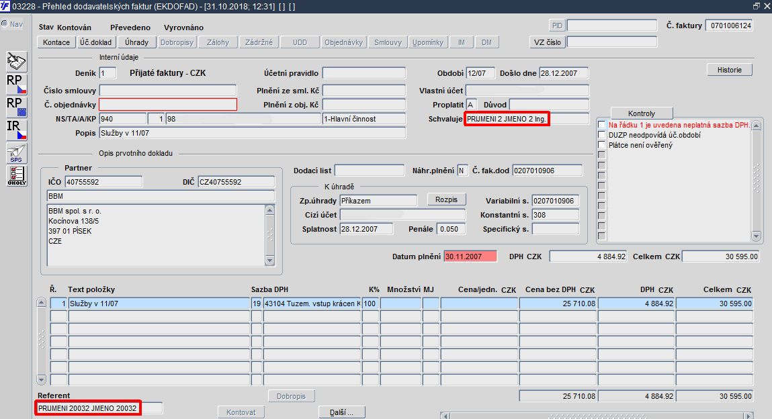This screenshot has width=772, height=419.
Task: Open the Kontace tab button
Action: coord(56,42)
